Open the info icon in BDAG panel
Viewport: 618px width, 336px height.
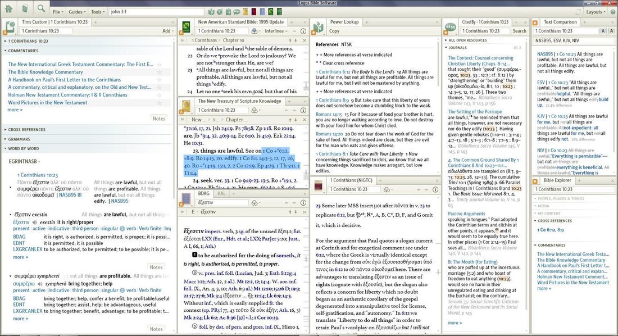coord(303,202)
